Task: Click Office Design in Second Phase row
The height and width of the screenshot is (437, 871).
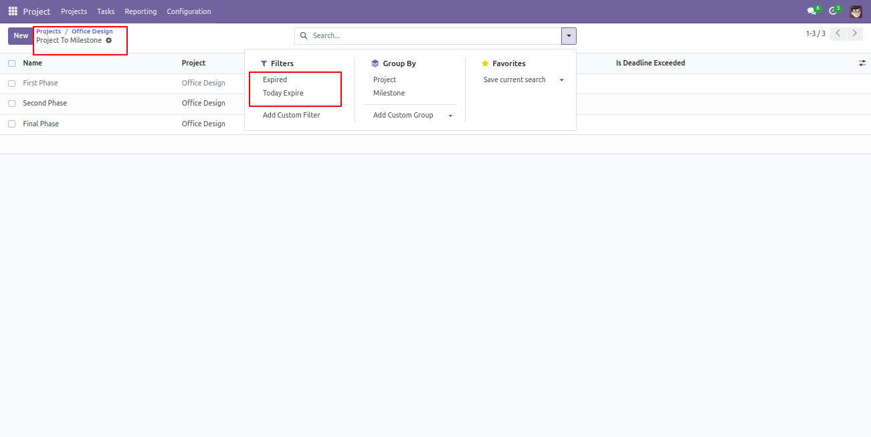Action: (203, 103)
